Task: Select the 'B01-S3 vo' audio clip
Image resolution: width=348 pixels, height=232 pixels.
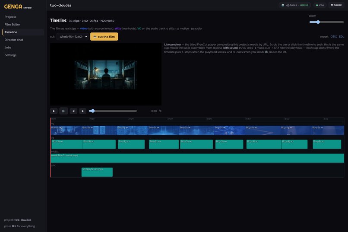Action: click(x=131, y=144)
